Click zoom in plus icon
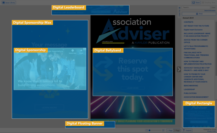 (x=163, y=130)
